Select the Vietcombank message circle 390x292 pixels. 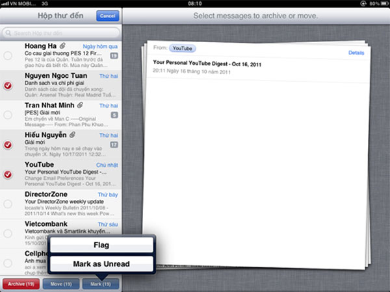click(8, 234)
